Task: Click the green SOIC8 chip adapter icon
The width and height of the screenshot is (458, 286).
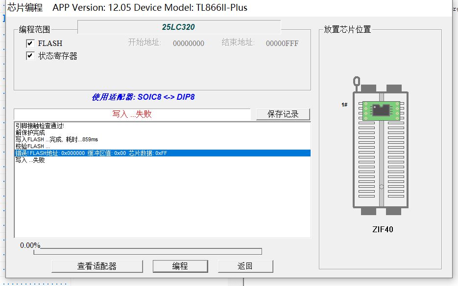Action: pyautogui.click(x=381, y=109)
